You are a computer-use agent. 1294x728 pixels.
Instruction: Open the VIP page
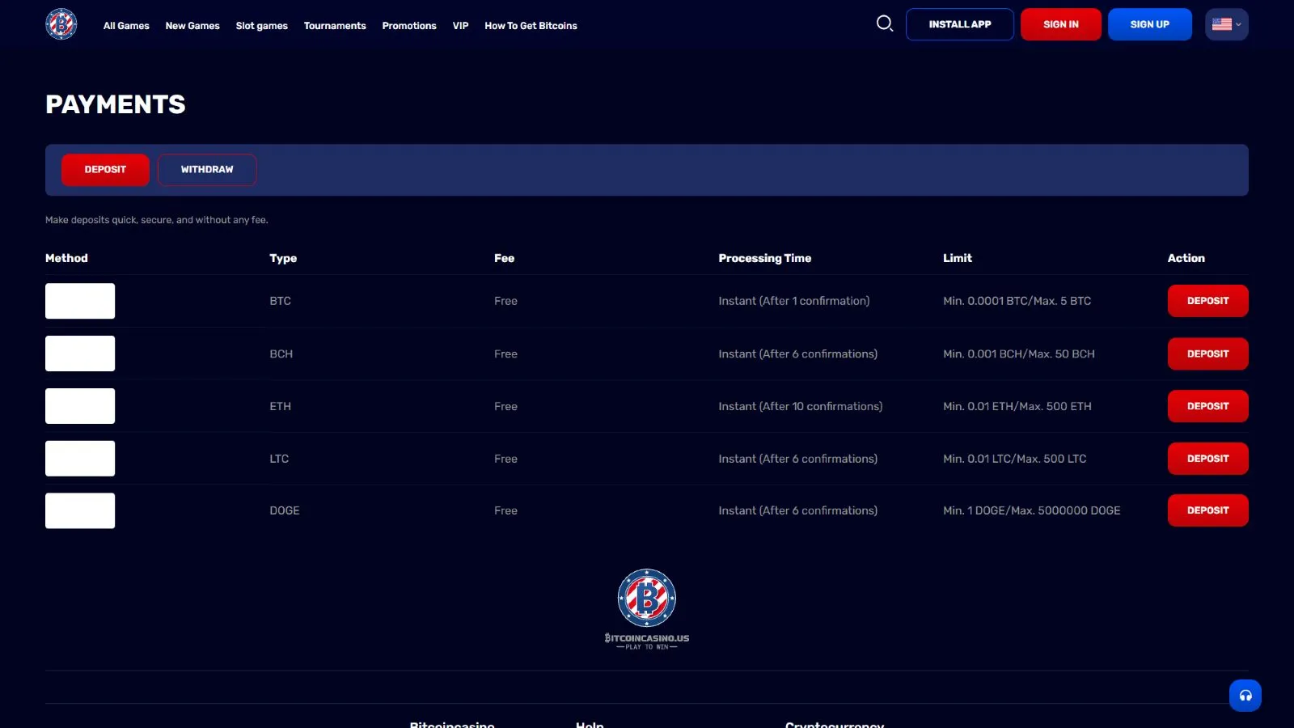click(460, 26)
